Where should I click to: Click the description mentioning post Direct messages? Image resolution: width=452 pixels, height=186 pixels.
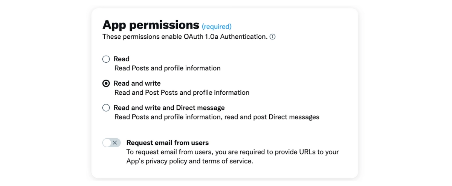(217, 117)
